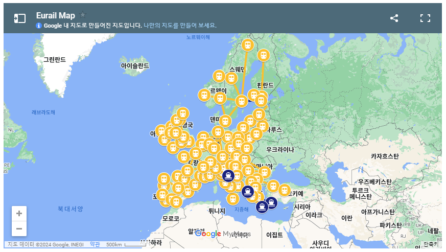Share the Eurail Map

tap(394, 18)
